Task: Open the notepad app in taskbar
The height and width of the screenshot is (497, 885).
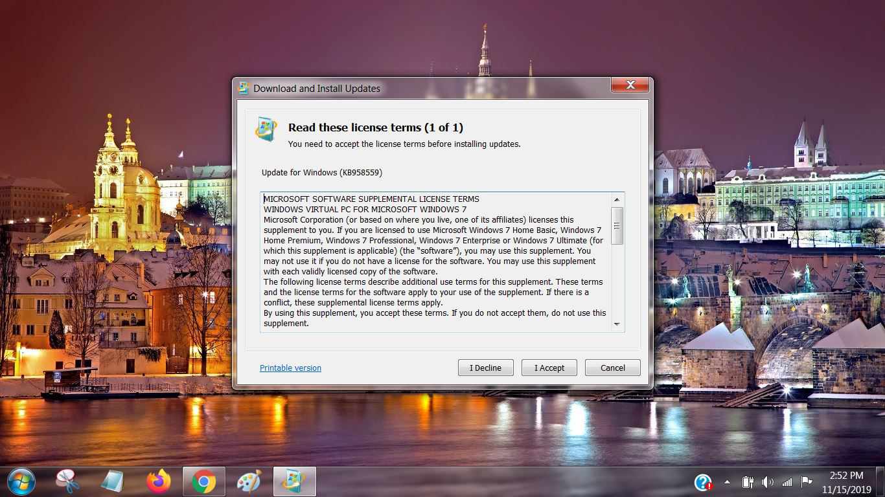Action: coord(112,481)
